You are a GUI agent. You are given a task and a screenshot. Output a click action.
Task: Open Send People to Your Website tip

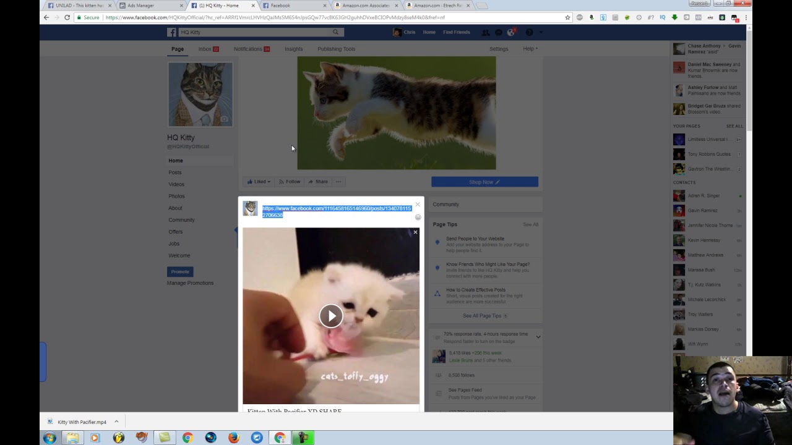point(475,239)
